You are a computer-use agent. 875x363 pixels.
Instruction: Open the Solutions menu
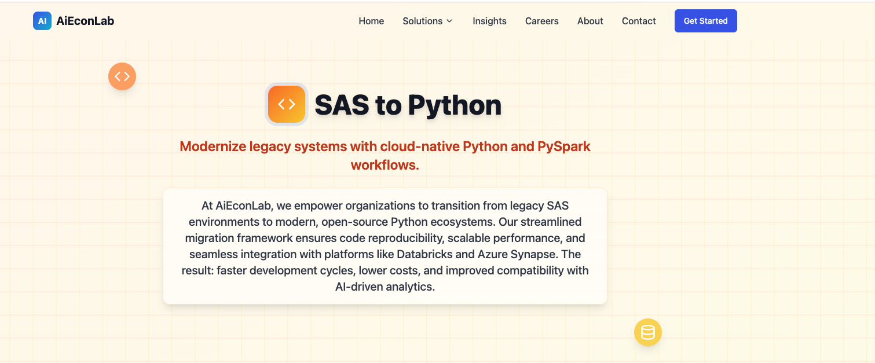tap(427, 21)
